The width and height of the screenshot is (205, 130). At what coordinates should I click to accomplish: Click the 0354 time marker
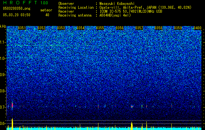tap(81, 28)
